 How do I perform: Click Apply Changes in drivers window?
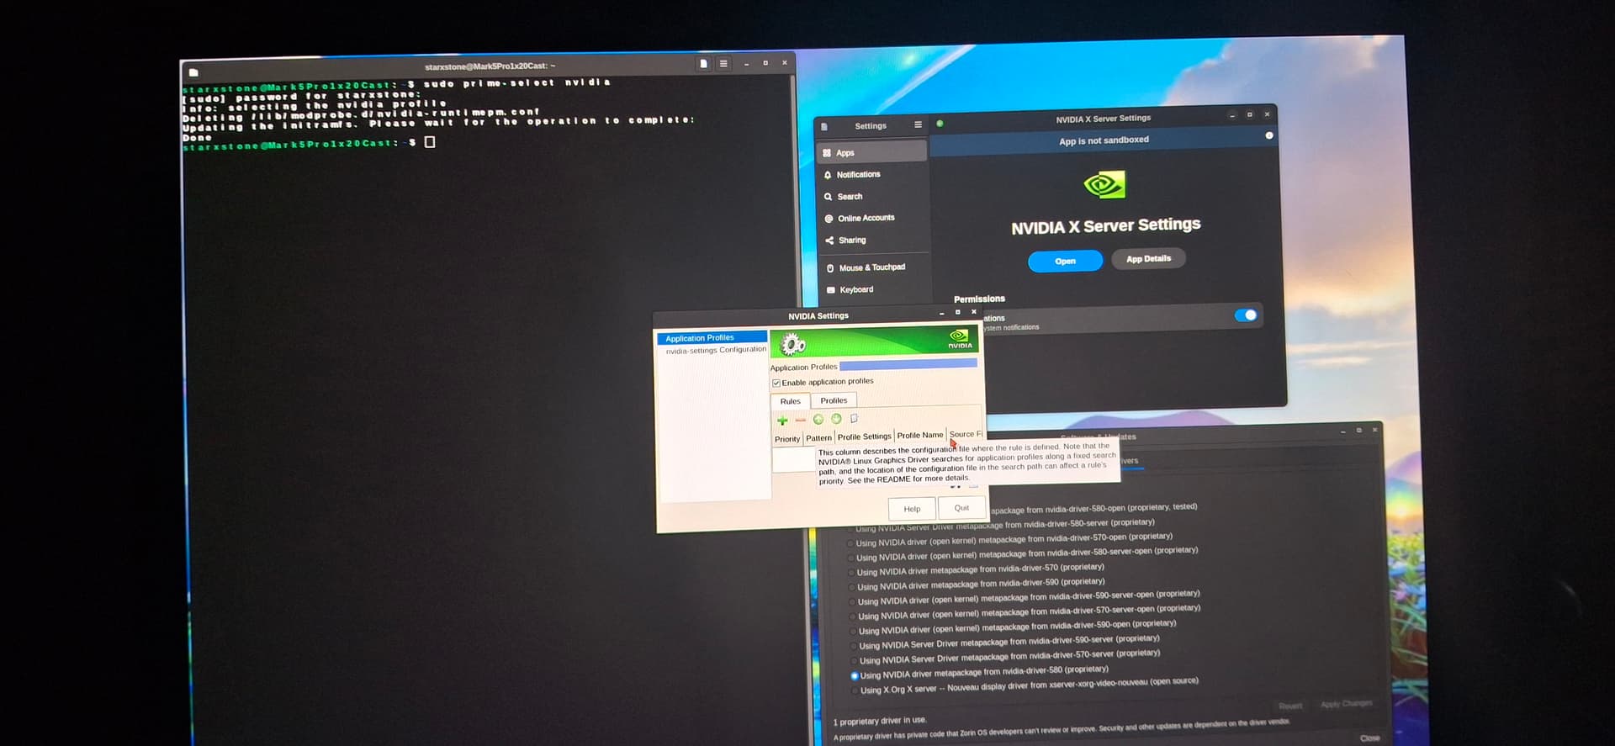tap(1346, 703)
